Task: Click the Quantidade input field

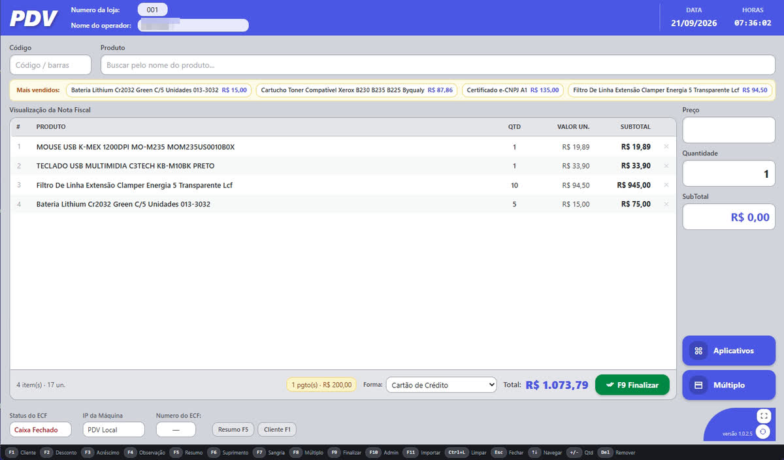Action: point(728,174)
